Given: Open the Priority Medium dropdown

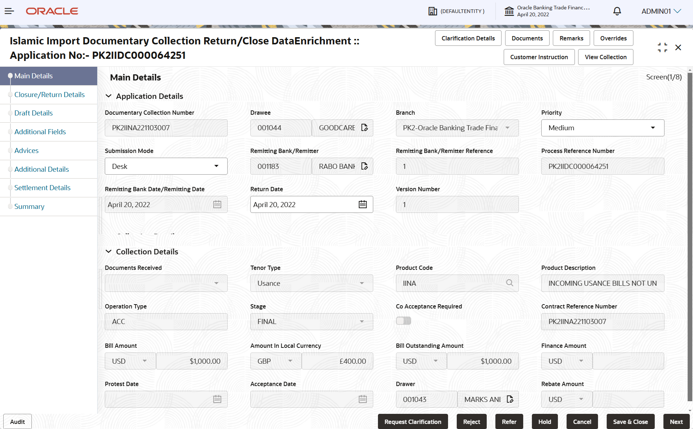Looking at the screenshot, I should [603, 128].
